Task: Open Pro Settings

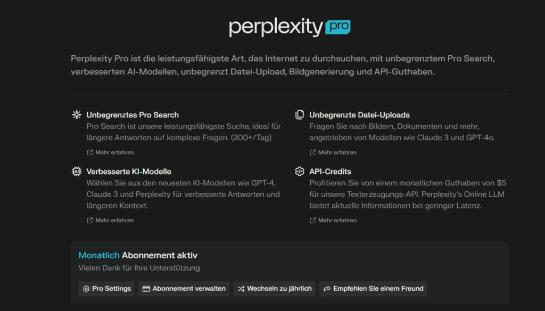Action: click(106, 289)
